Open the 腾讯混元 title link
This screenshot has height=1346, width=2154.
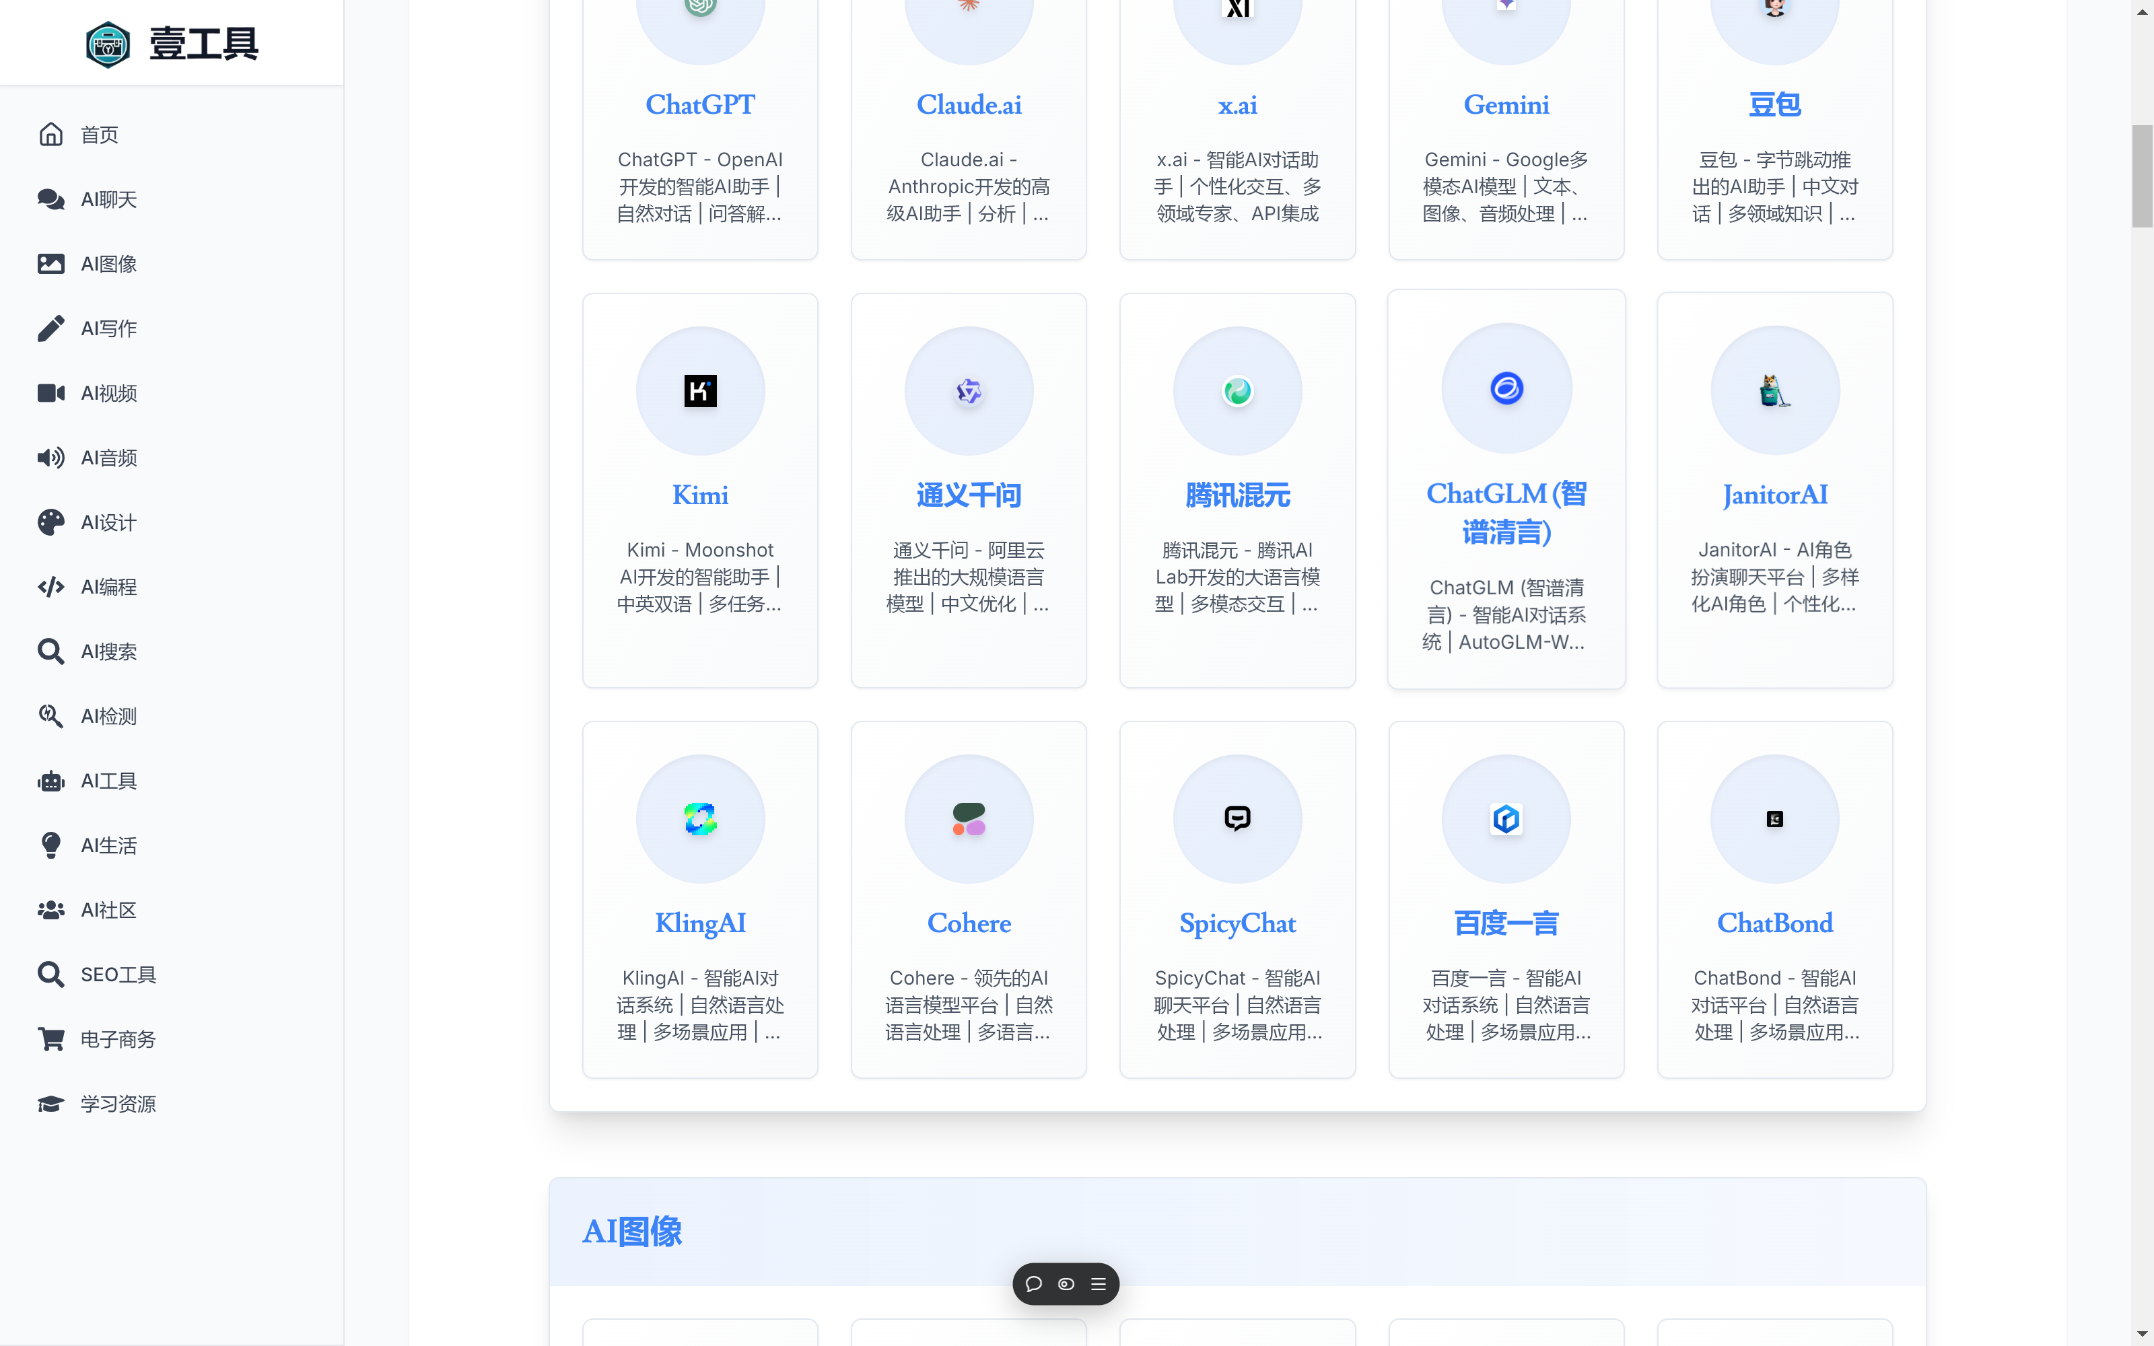click(1237, 495)
